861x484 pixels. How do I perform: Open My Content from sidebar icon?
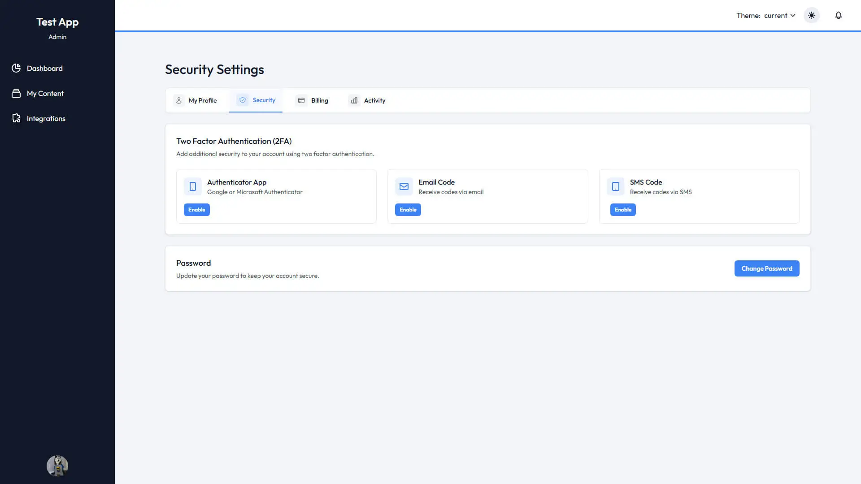coord(16,93)
